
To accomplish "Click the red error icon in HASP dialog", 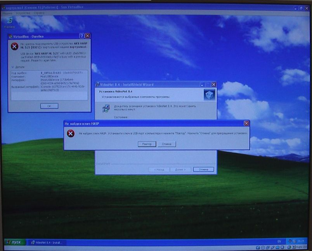I will tap(71, 133).
